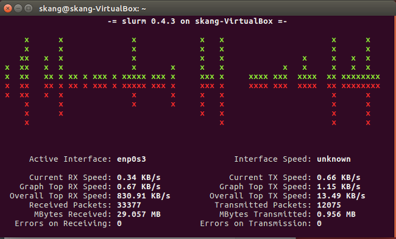
Task: Maximize the terminal window
Action: click(x=29, y=9)
